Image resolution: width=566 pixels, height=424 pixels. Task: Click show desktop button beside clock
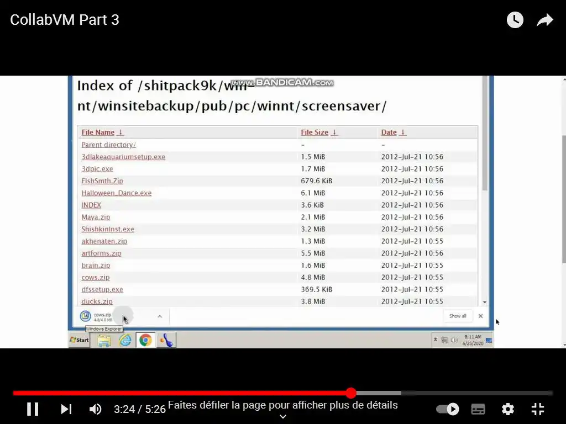pos(489,340)
